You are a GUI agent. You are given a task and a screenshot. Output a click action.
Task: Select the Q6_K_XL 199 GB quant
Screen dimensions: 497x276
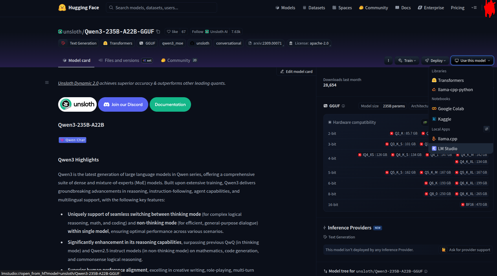pyautogui.click(x=471, y=183)
